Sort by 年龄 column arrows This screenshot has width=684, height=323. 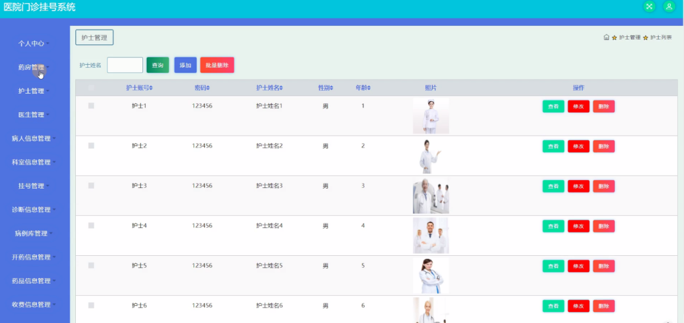[369, 88]
